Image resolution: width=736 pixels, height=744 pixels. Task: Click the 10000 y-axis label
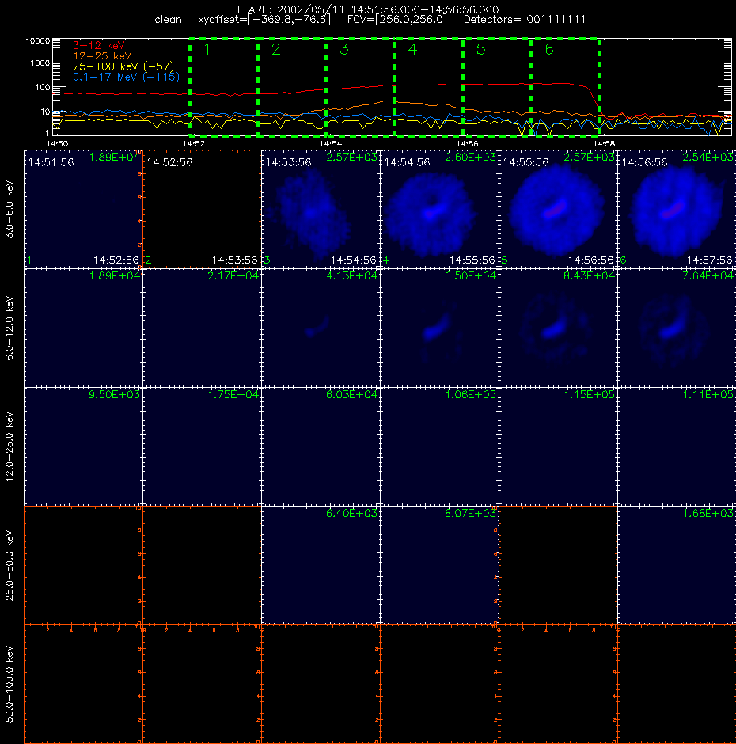(38, 41)
